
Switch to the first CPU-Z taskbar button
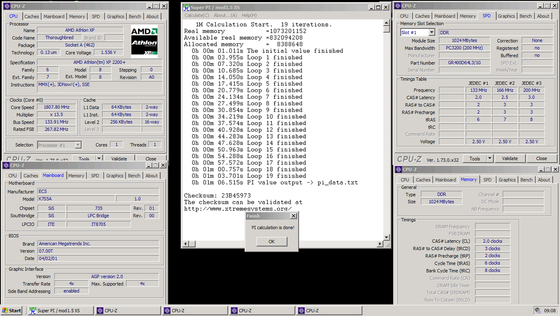129,310
